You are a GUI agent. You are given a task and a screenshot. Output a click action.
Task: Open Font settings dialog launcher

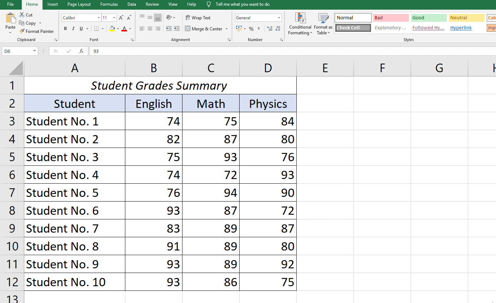click(132, 40)
